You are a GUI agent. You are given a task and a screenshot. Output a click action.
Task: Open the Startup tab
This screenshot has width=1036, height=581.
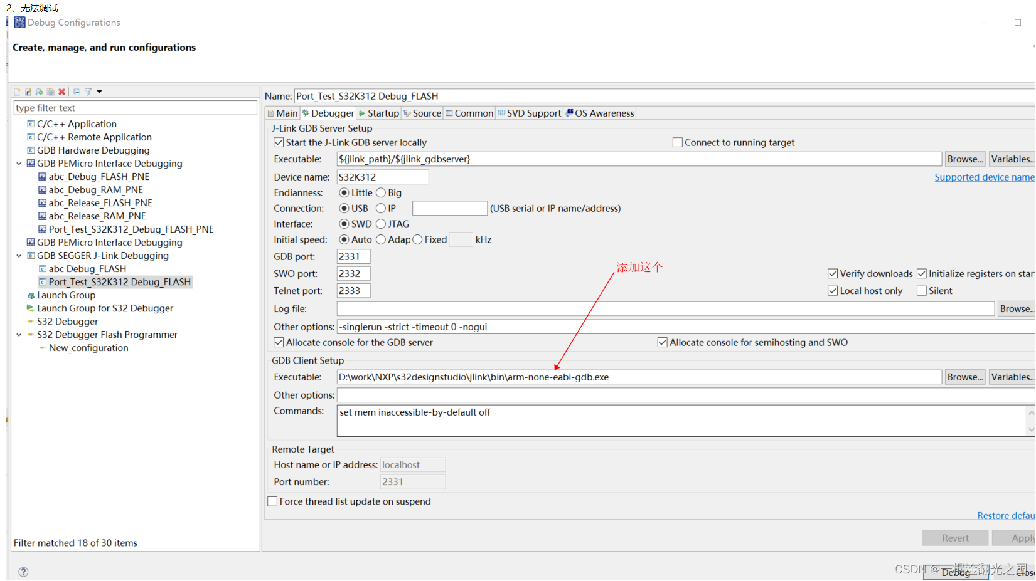(x=379, y=113)
